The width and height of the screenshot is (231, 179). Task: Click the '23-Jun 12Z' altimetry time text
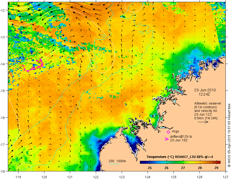pyautogui.click(x=203, y=115)
